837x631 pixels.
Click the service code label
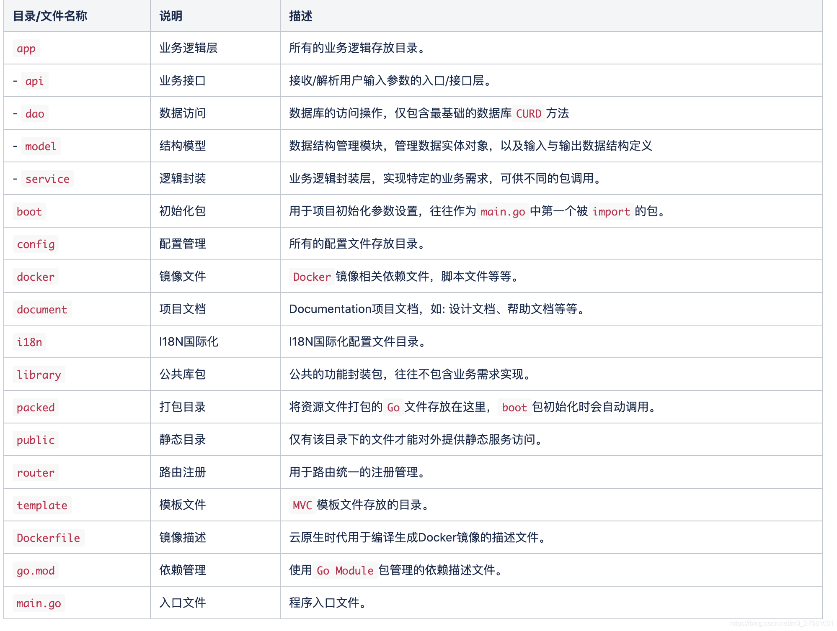pyautogui.click(x=47, y=179)
